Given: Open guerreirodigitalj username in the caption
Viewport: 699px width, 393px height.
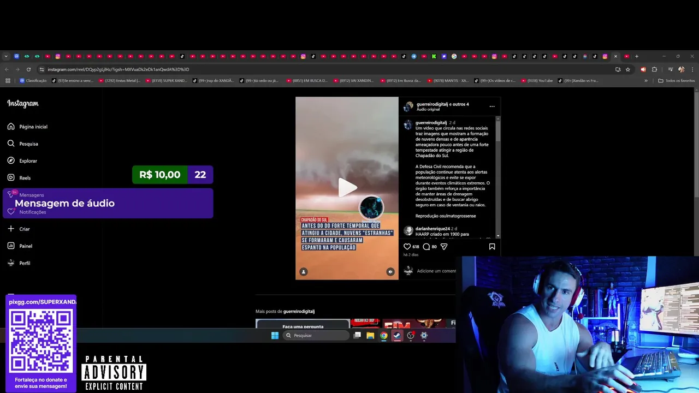Looking at the screenshot, I should [431, 123].
